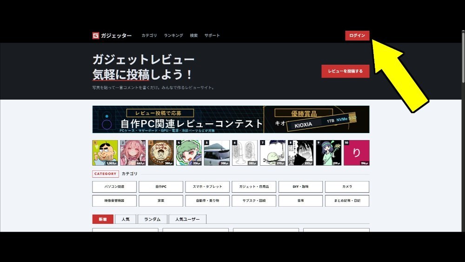The image size is (465, 262).
Task: Select the パソコン関連 category
Action: point(114,187)
